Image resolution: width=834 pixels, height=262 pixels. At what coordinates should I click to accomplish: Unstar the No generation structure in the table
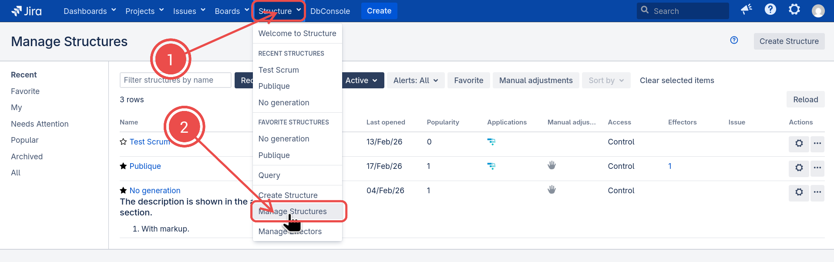pos(123,191)
